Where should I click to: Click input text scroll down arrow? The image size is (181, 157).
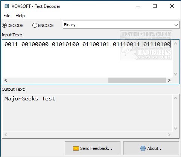[176, 74]
